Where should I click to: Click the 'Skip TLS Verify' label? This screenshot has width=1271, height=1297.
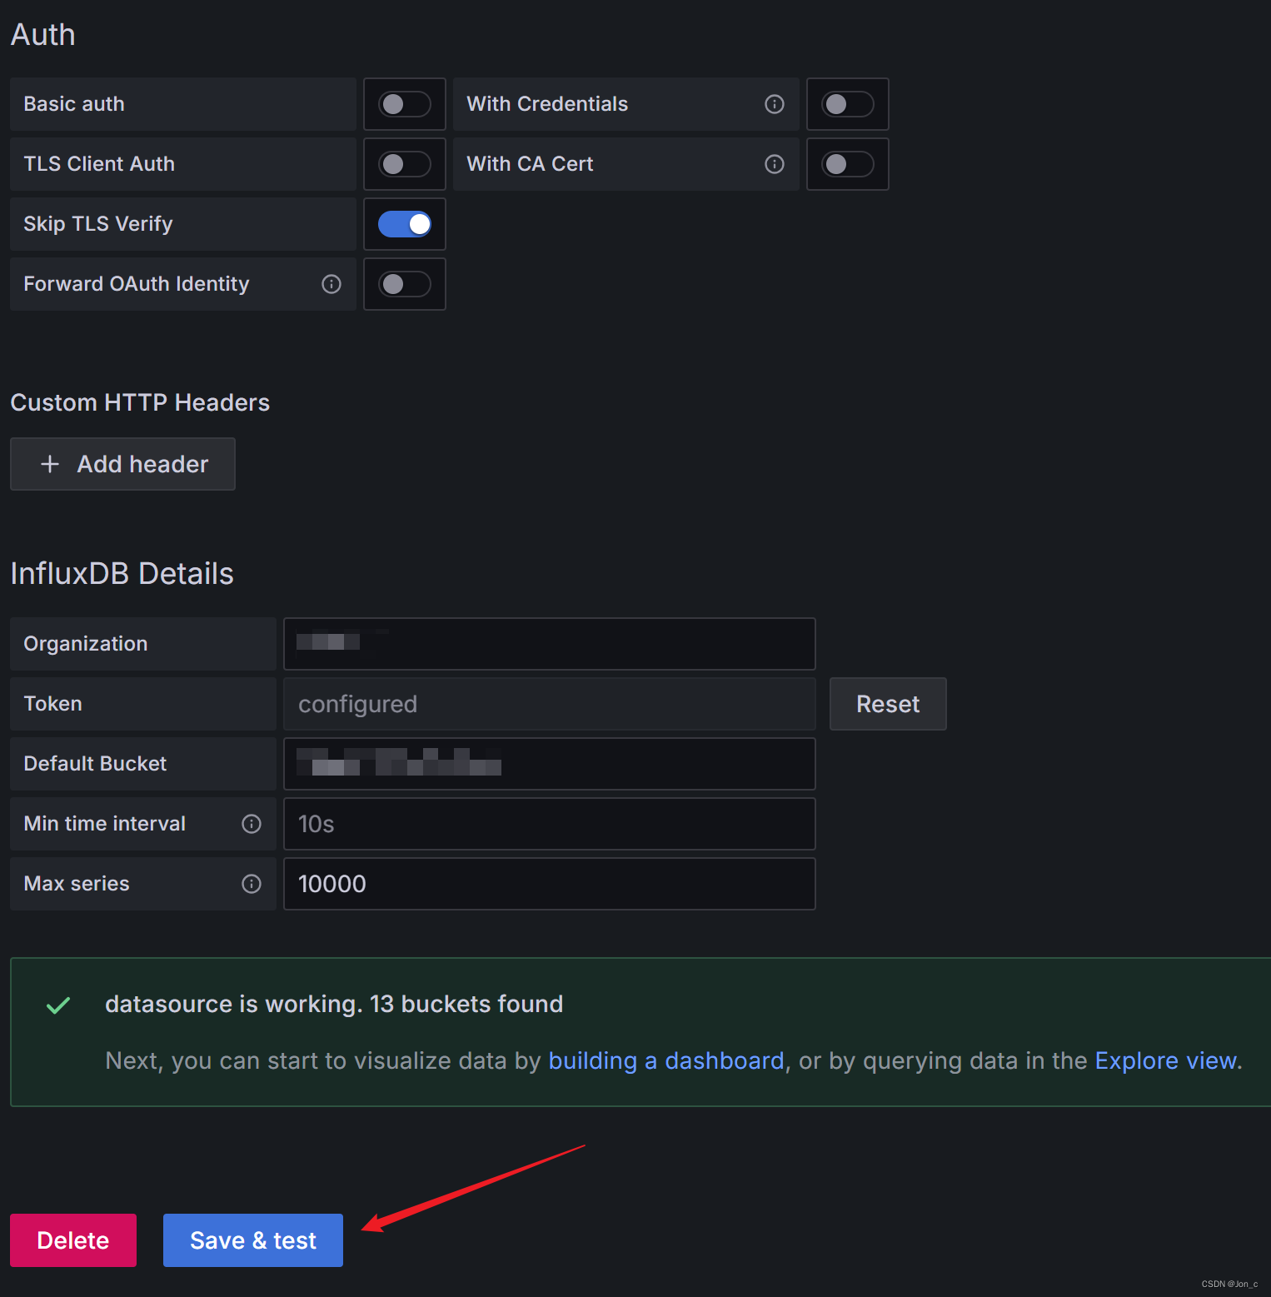coord(98,224)
